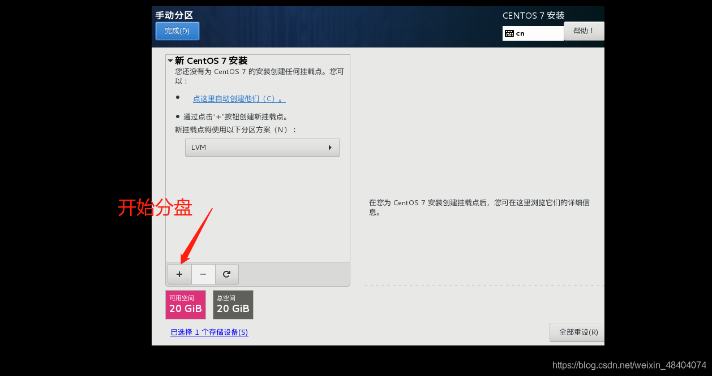Click the link to auto-create mount points

click(239, 99)
